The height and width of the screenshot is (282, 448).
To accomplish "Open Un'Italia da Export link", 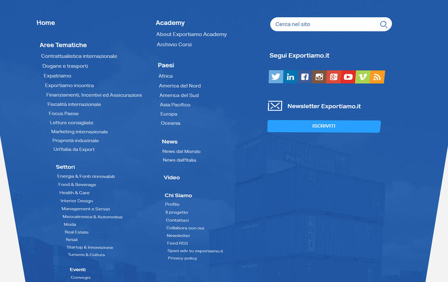I will [x=74, y=149].
